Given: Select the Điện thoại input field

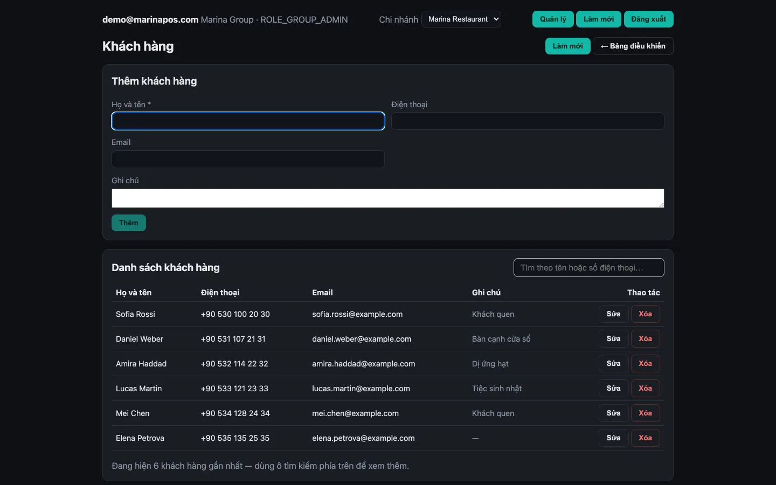Looking at the screenshot, I should [528, 121].
